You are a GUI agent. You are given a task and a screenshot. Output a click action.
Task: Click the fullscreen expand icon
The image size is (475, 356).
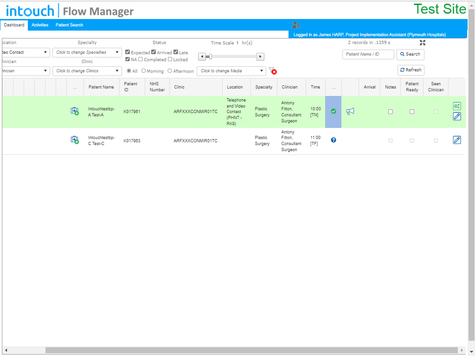pos(423,43)
